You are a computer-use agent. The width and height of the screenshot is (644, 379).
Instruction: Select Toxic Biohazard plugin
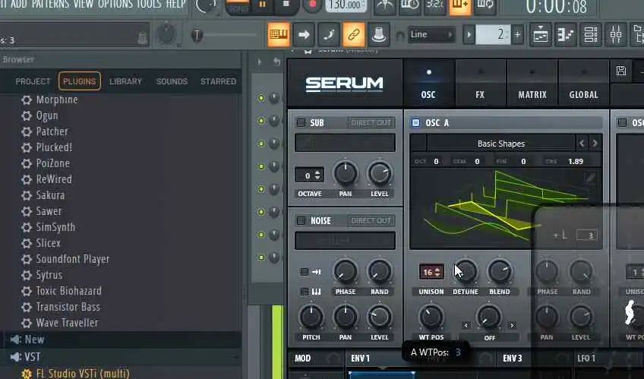point(68,291)
